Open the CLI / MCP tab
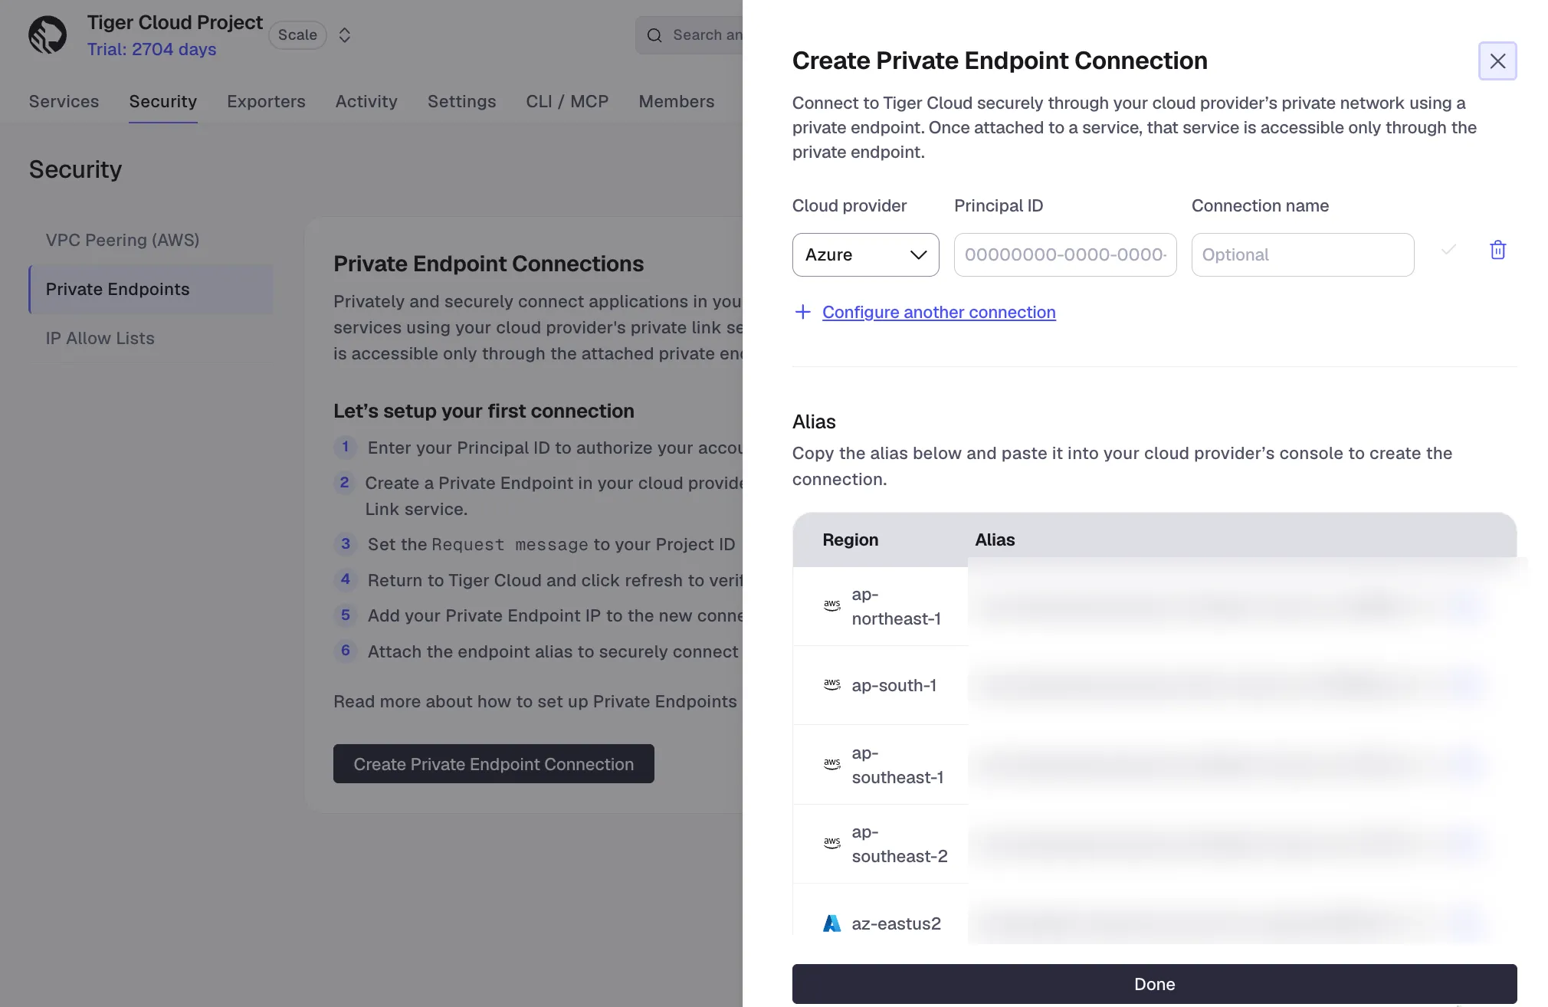Image resolution: width=1548 pixels, height=1007 pixels. click(x=567, y=101)
